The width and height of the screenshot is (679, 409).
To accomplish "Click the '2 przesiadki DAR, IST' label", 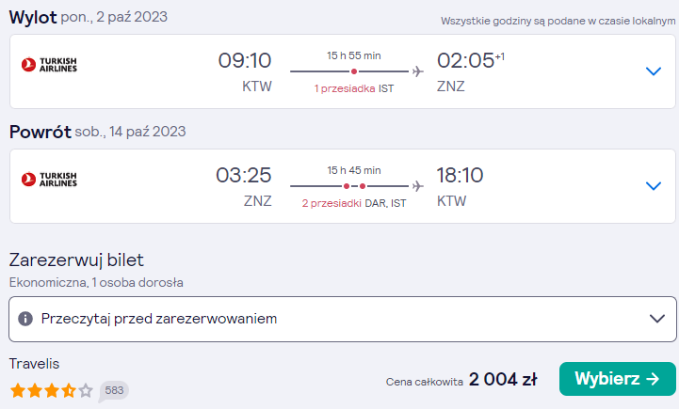I will pos(354,203).
